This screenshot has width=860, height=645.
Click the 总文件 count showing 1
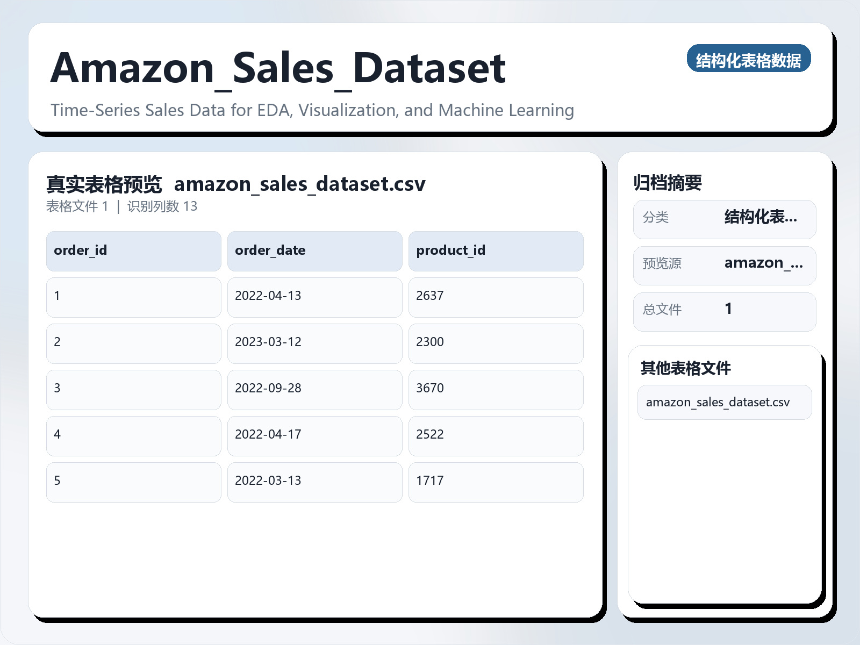pos(728,311)
